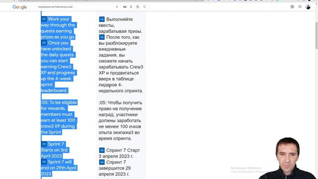This screenshot has width=318, height=179.
Task: Clear the search query with the X icon
Action: 117,7
